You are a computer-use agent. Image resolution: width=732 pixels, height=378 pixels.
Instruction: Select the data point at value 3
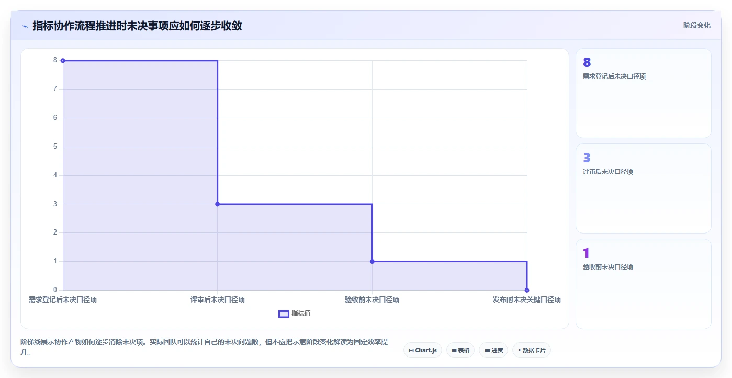click(x=218, y=204)
